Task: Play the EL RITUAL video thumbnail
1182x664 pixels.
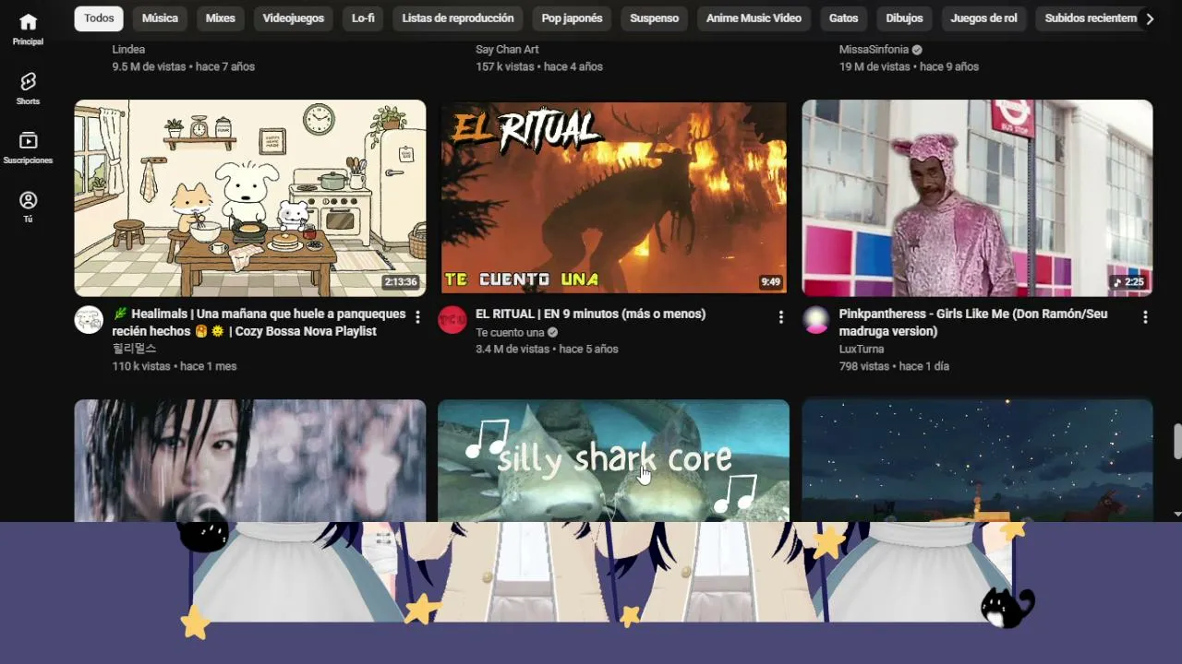Action: point(613,198)
